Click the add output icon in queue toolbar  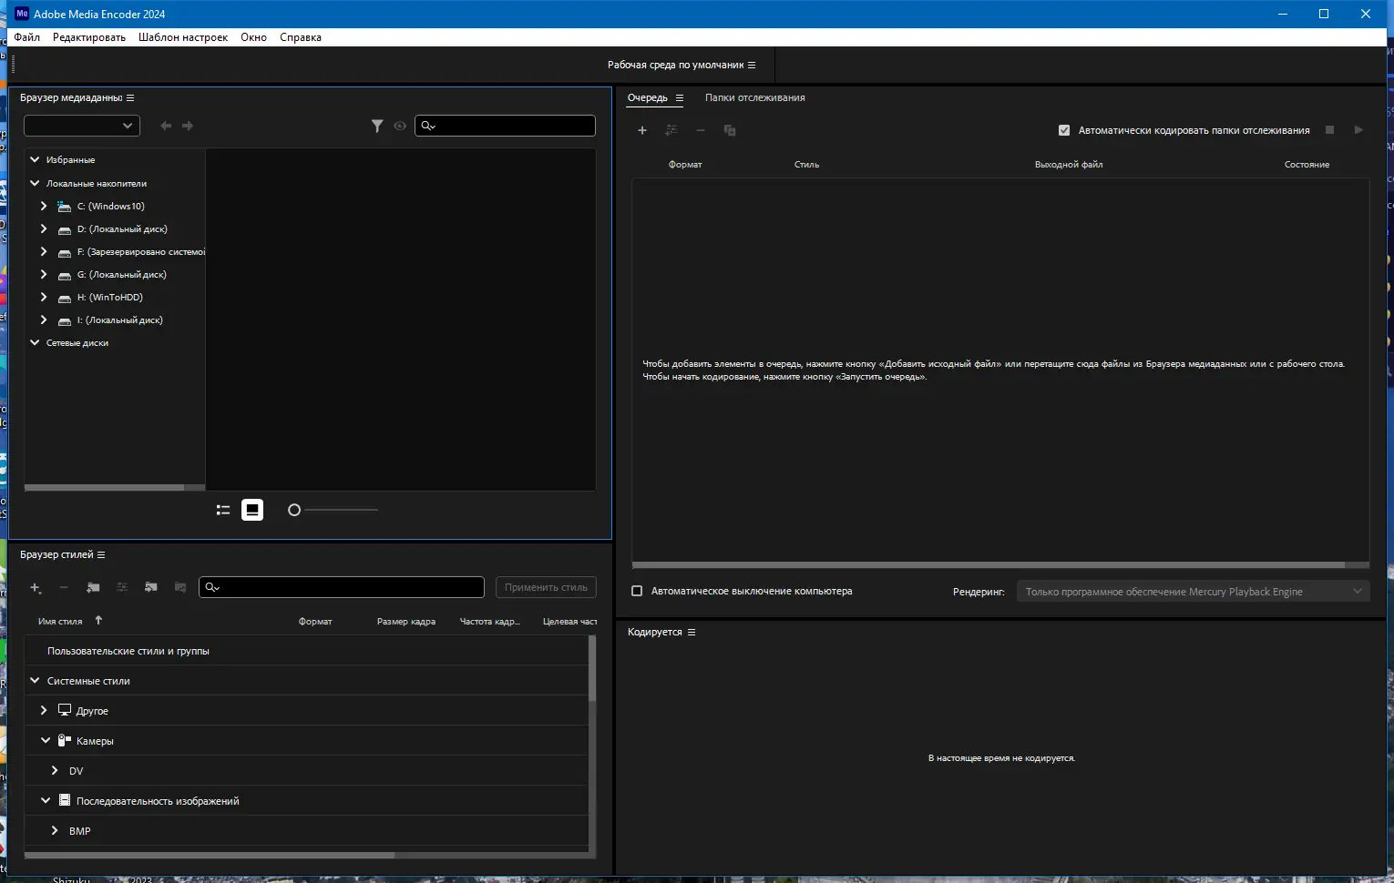(x=671, y=130)
